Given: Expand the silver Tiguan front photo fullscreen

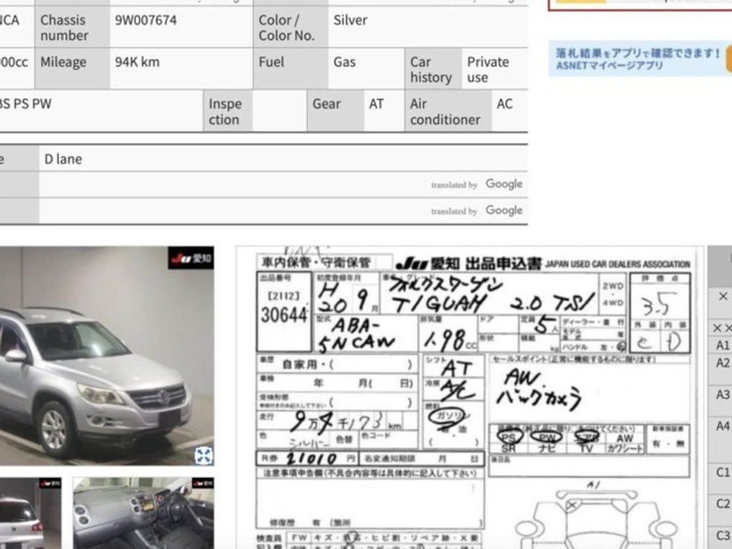Looking at the screenshot, I should tap(204, 454).
